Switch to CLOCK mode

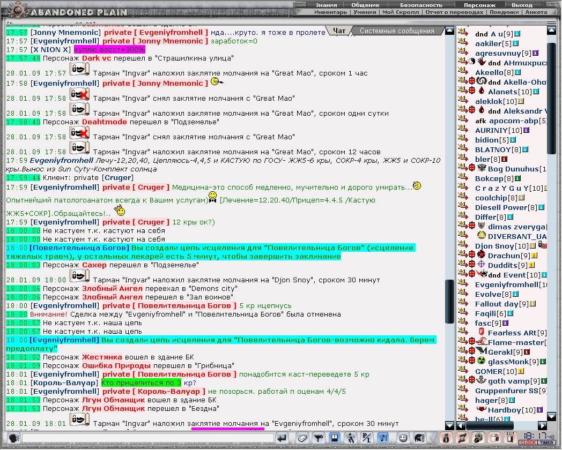pos(528,443)
